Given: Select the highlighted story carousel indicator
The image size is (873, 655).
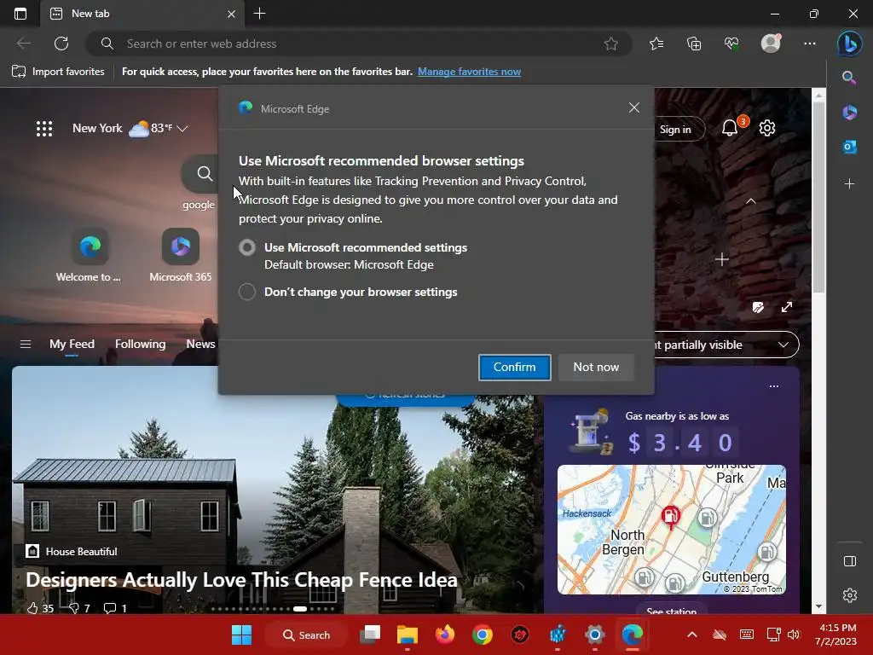Looking at the screenshot, I should 300,609.
